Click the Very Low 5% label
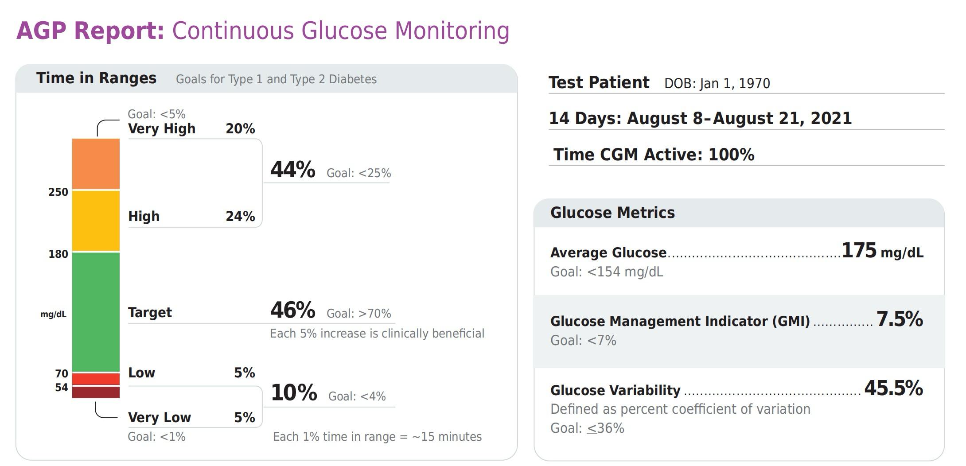The width and height of the screenshot is (966, 466). 191,417
